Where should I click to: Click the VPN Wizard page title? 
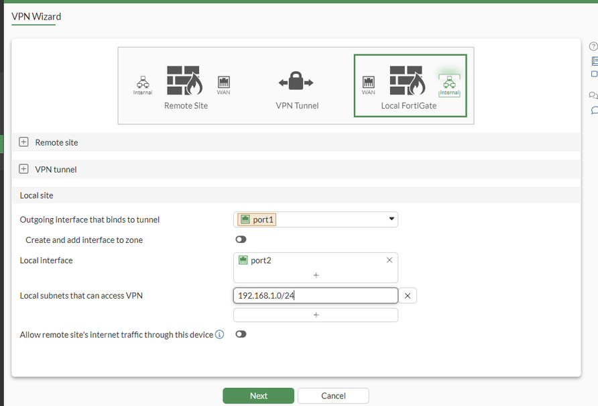point(36,17)
